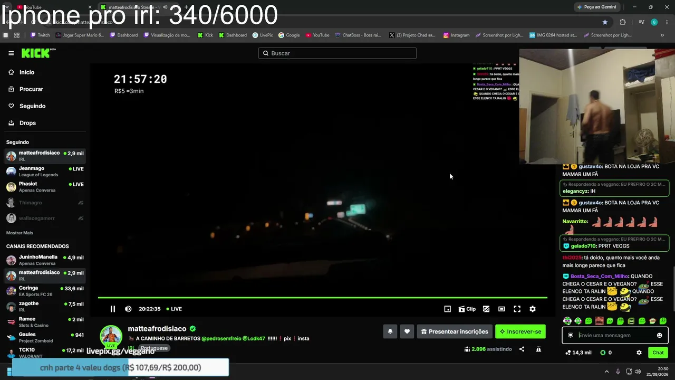Click username Navarritto in chat
The width and height of the screenshot is (675, 380).
tap(575, 222)
